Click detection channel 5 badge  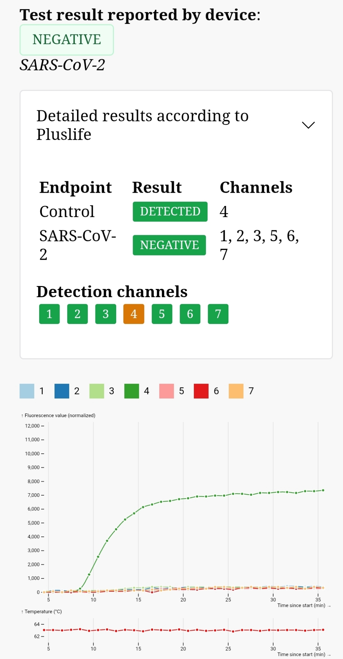click(x=162, y=314)
